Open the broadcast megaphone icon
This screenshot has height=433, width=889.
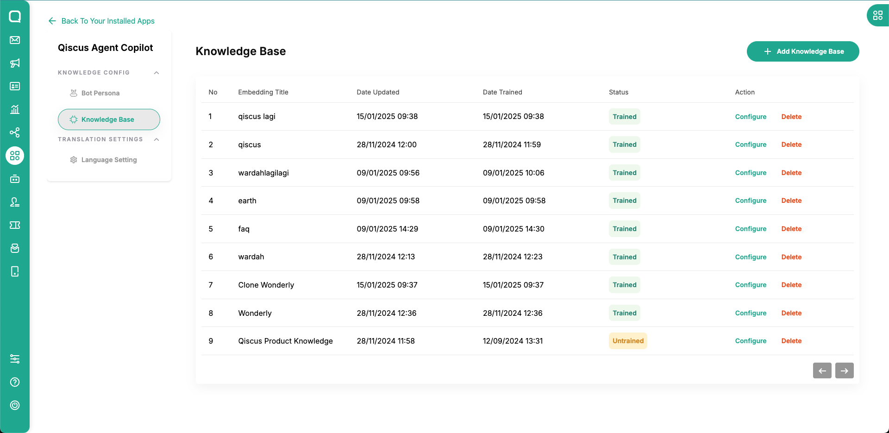[15, 63]
